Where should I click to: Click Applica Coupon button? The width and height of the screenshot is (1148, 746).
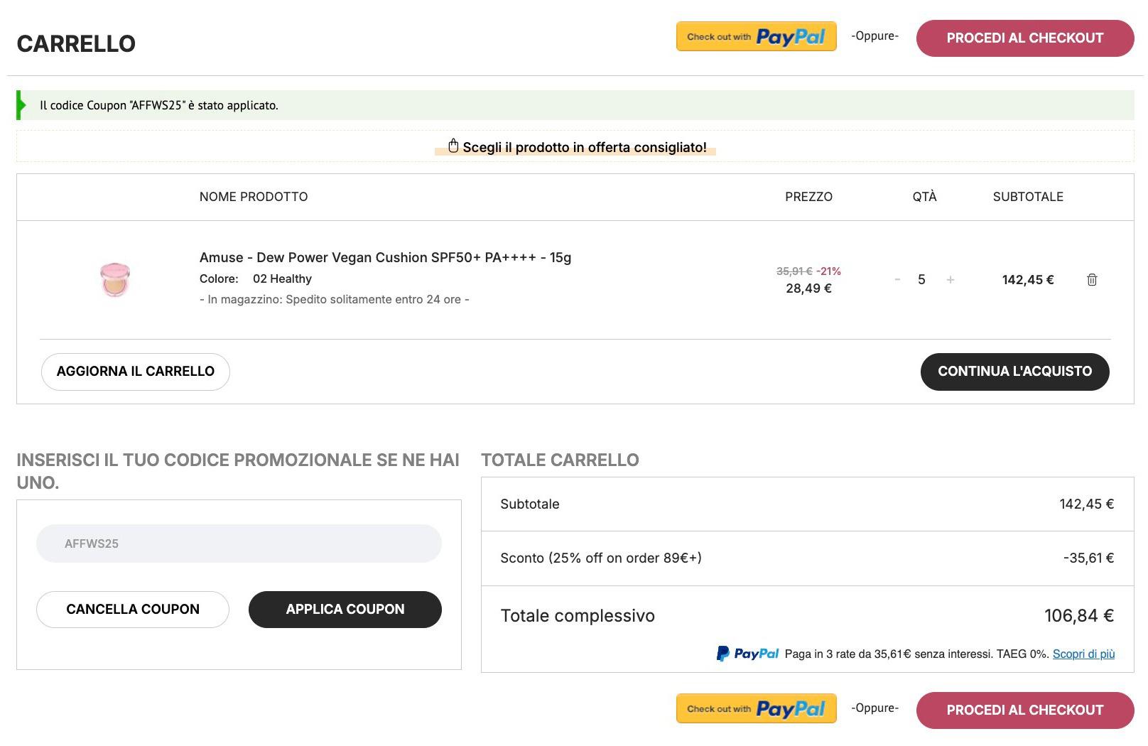345,610
